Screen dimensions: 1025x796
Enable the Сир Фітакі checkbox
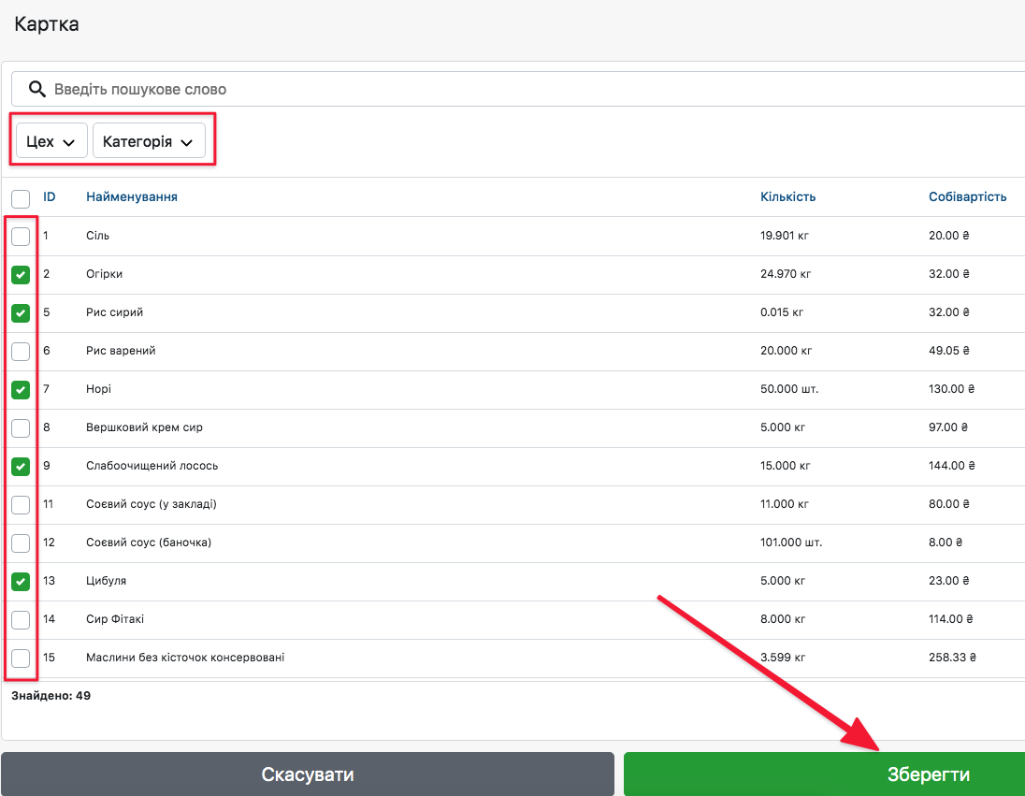coord(21,620)
